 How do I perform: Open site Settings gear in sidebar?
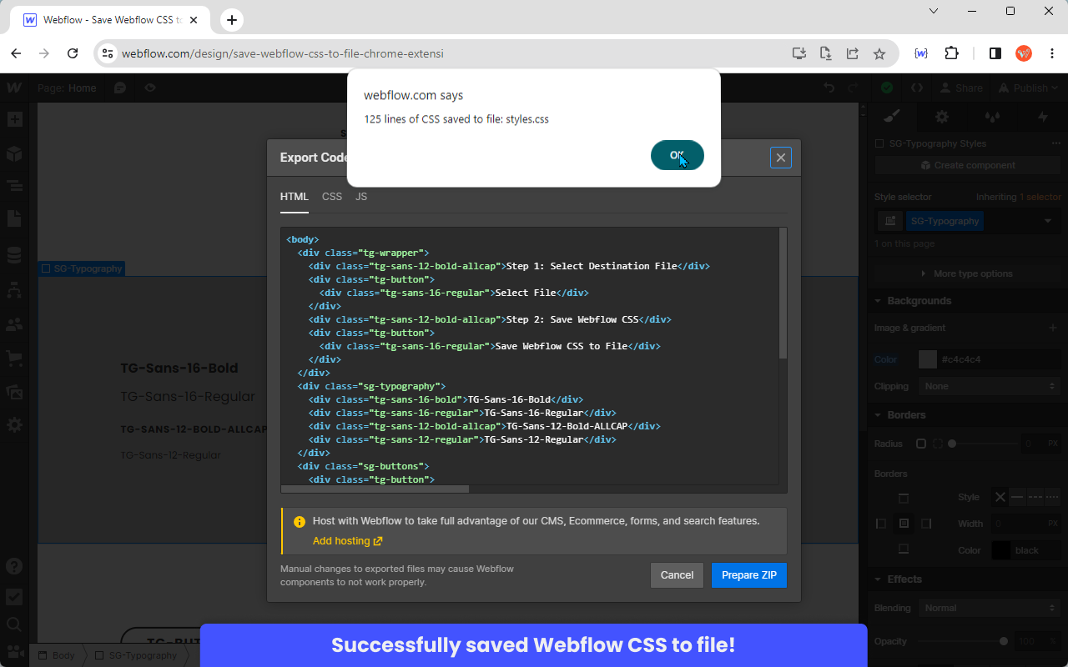(x=14, y=424)
